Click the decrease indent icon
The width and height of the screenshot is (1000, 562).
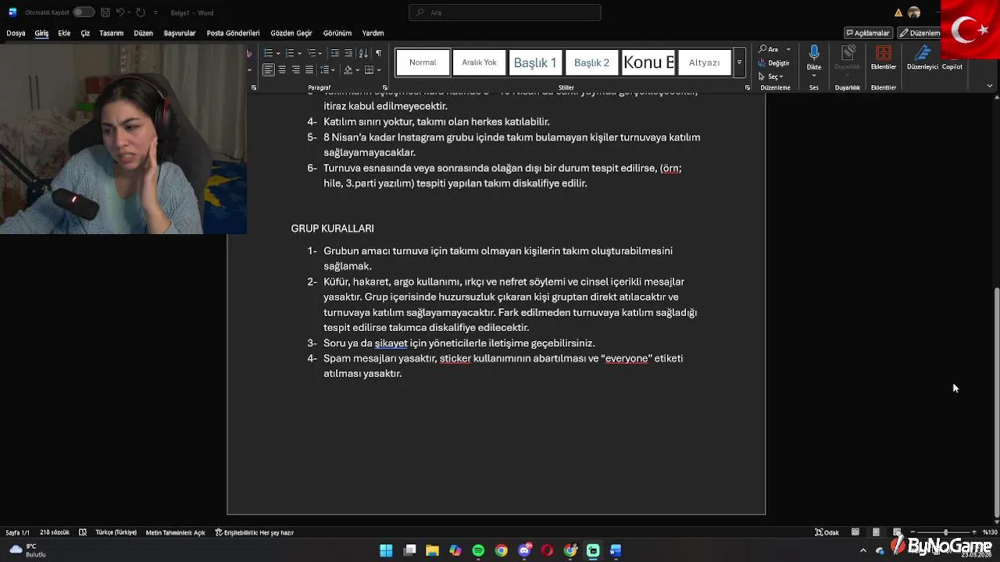click(x=335, y=53)
